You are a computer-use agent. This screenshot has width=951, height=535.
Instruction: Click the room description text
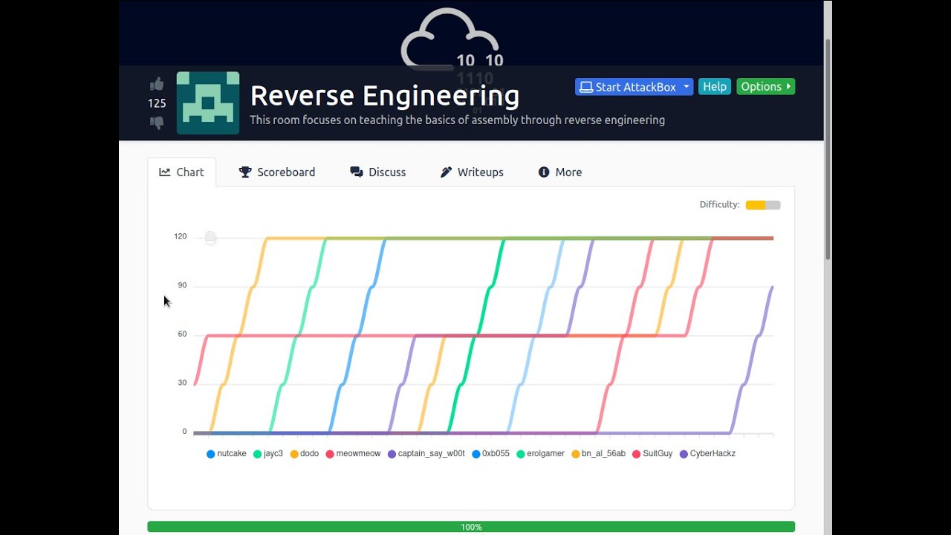(x=458, y=120)
